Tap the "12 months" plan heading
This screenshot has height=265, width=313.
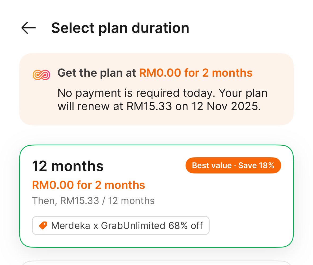(68, 166)
